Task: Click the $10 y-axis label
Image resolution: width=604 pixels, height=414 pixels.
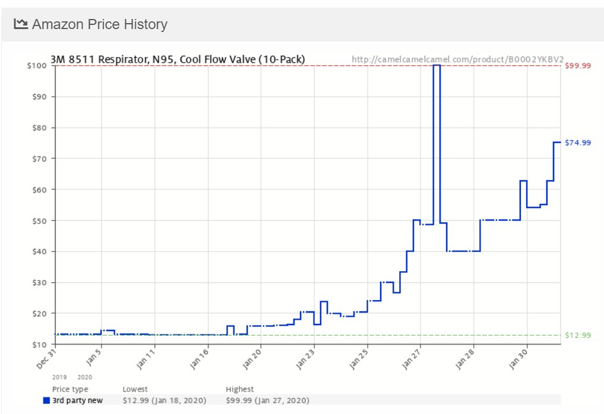Action: click(x=40, y=345)
